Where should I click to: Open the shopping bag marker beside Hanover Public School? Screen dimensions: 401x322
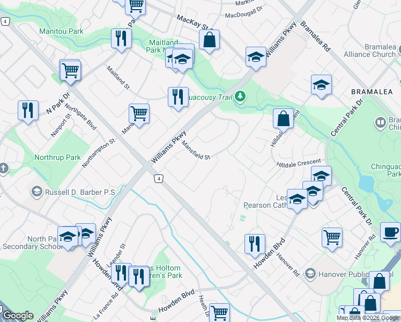click(x=379, y=282)
